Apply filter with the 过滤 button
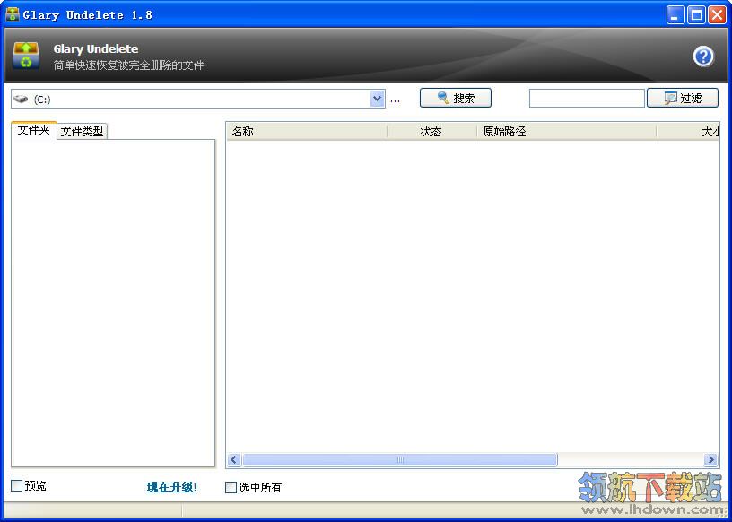The image size is (732, 522). [683, 98]
